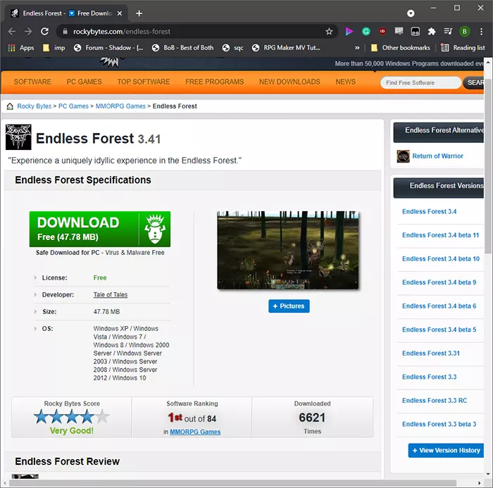Click the vertical page scrollbar
Screen dimensions: 493x488
(x=488, y=165)
